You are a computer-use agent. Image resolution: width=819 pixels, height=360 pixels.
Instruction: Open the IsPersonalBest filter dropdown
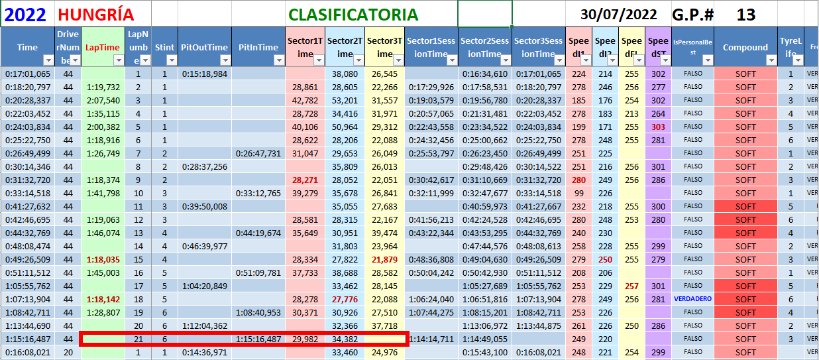(x=708, y=60)
